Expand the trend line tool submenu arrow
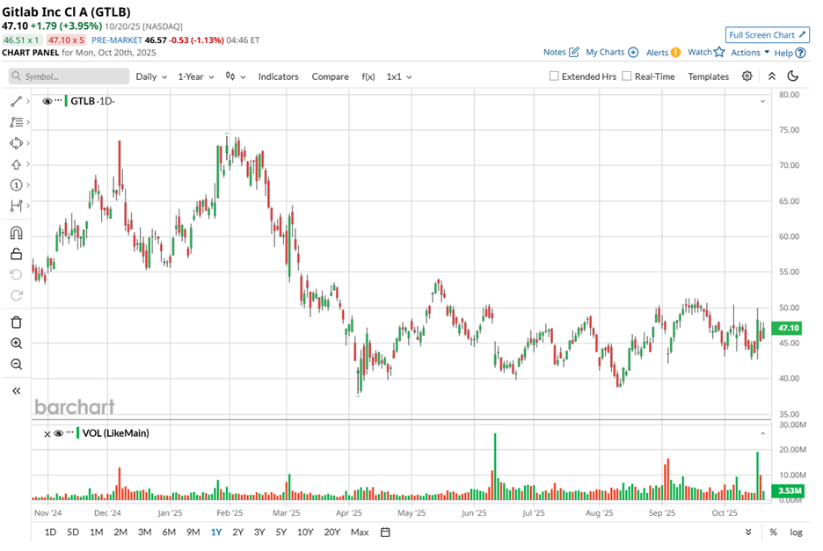This screenshot has width=823, height=551. (x=28, y=101)
